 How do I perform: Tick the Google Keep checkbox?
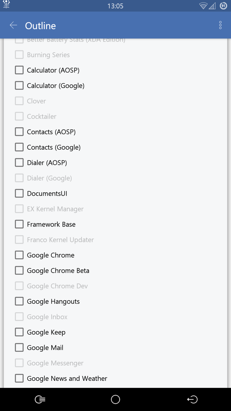19,332
